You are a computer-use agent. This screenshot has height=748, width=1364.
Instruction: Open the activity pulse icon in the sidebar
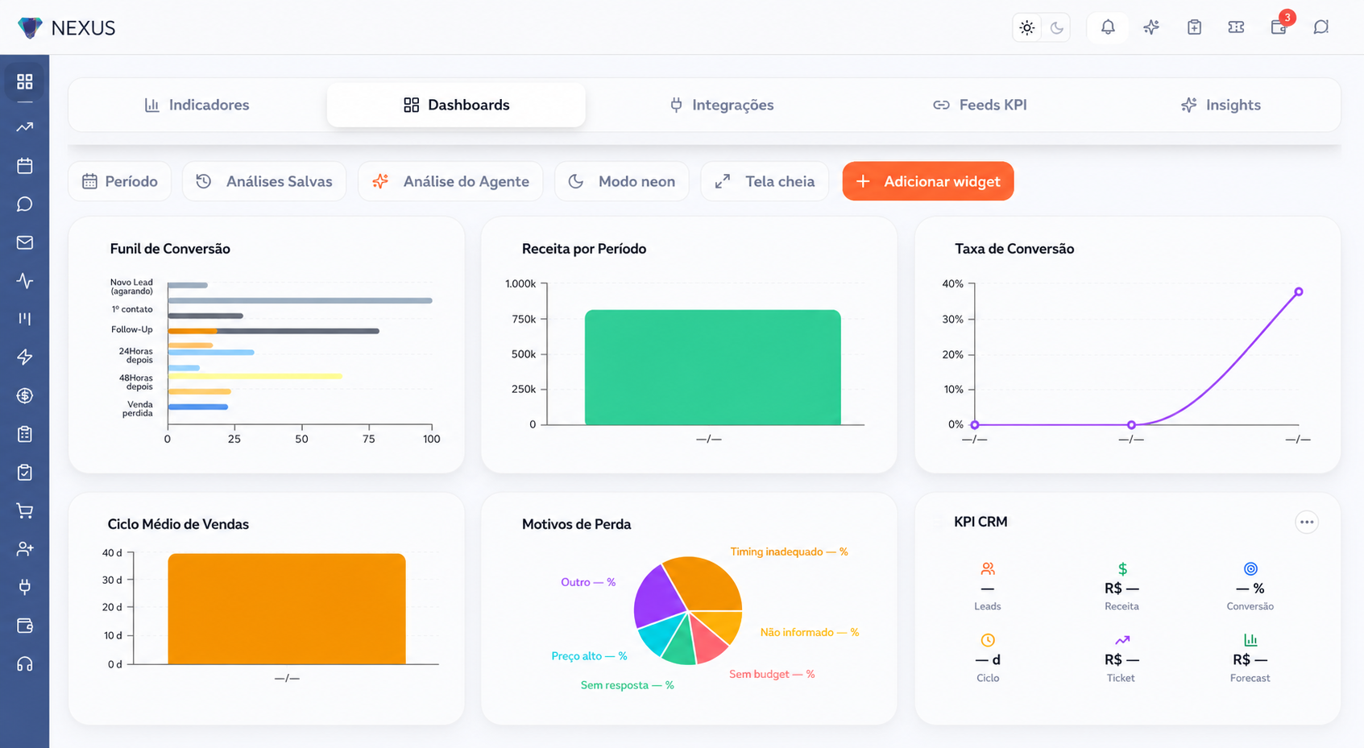point(25,281)
